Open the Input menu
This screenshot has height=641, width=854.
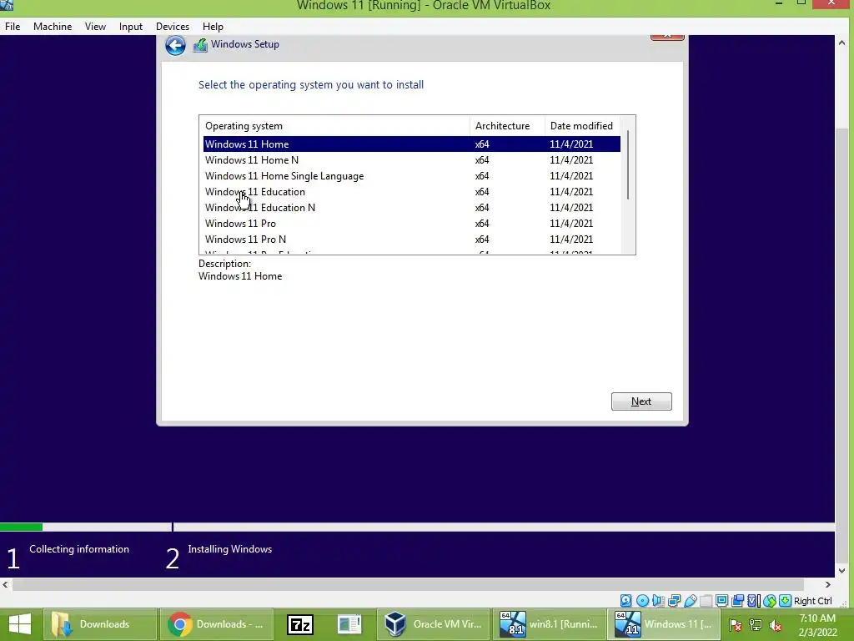(131, 26)
